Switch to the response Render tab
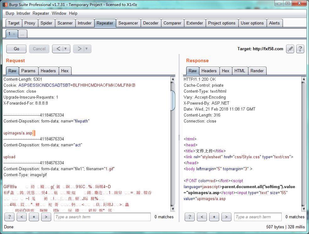 (x=257, y=71)
